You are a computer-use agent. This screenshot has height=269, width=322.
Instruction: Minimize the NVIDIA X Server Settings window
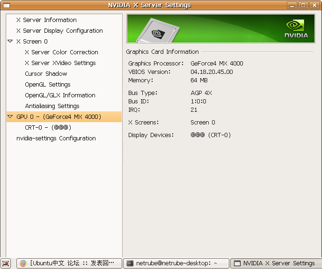292,5
